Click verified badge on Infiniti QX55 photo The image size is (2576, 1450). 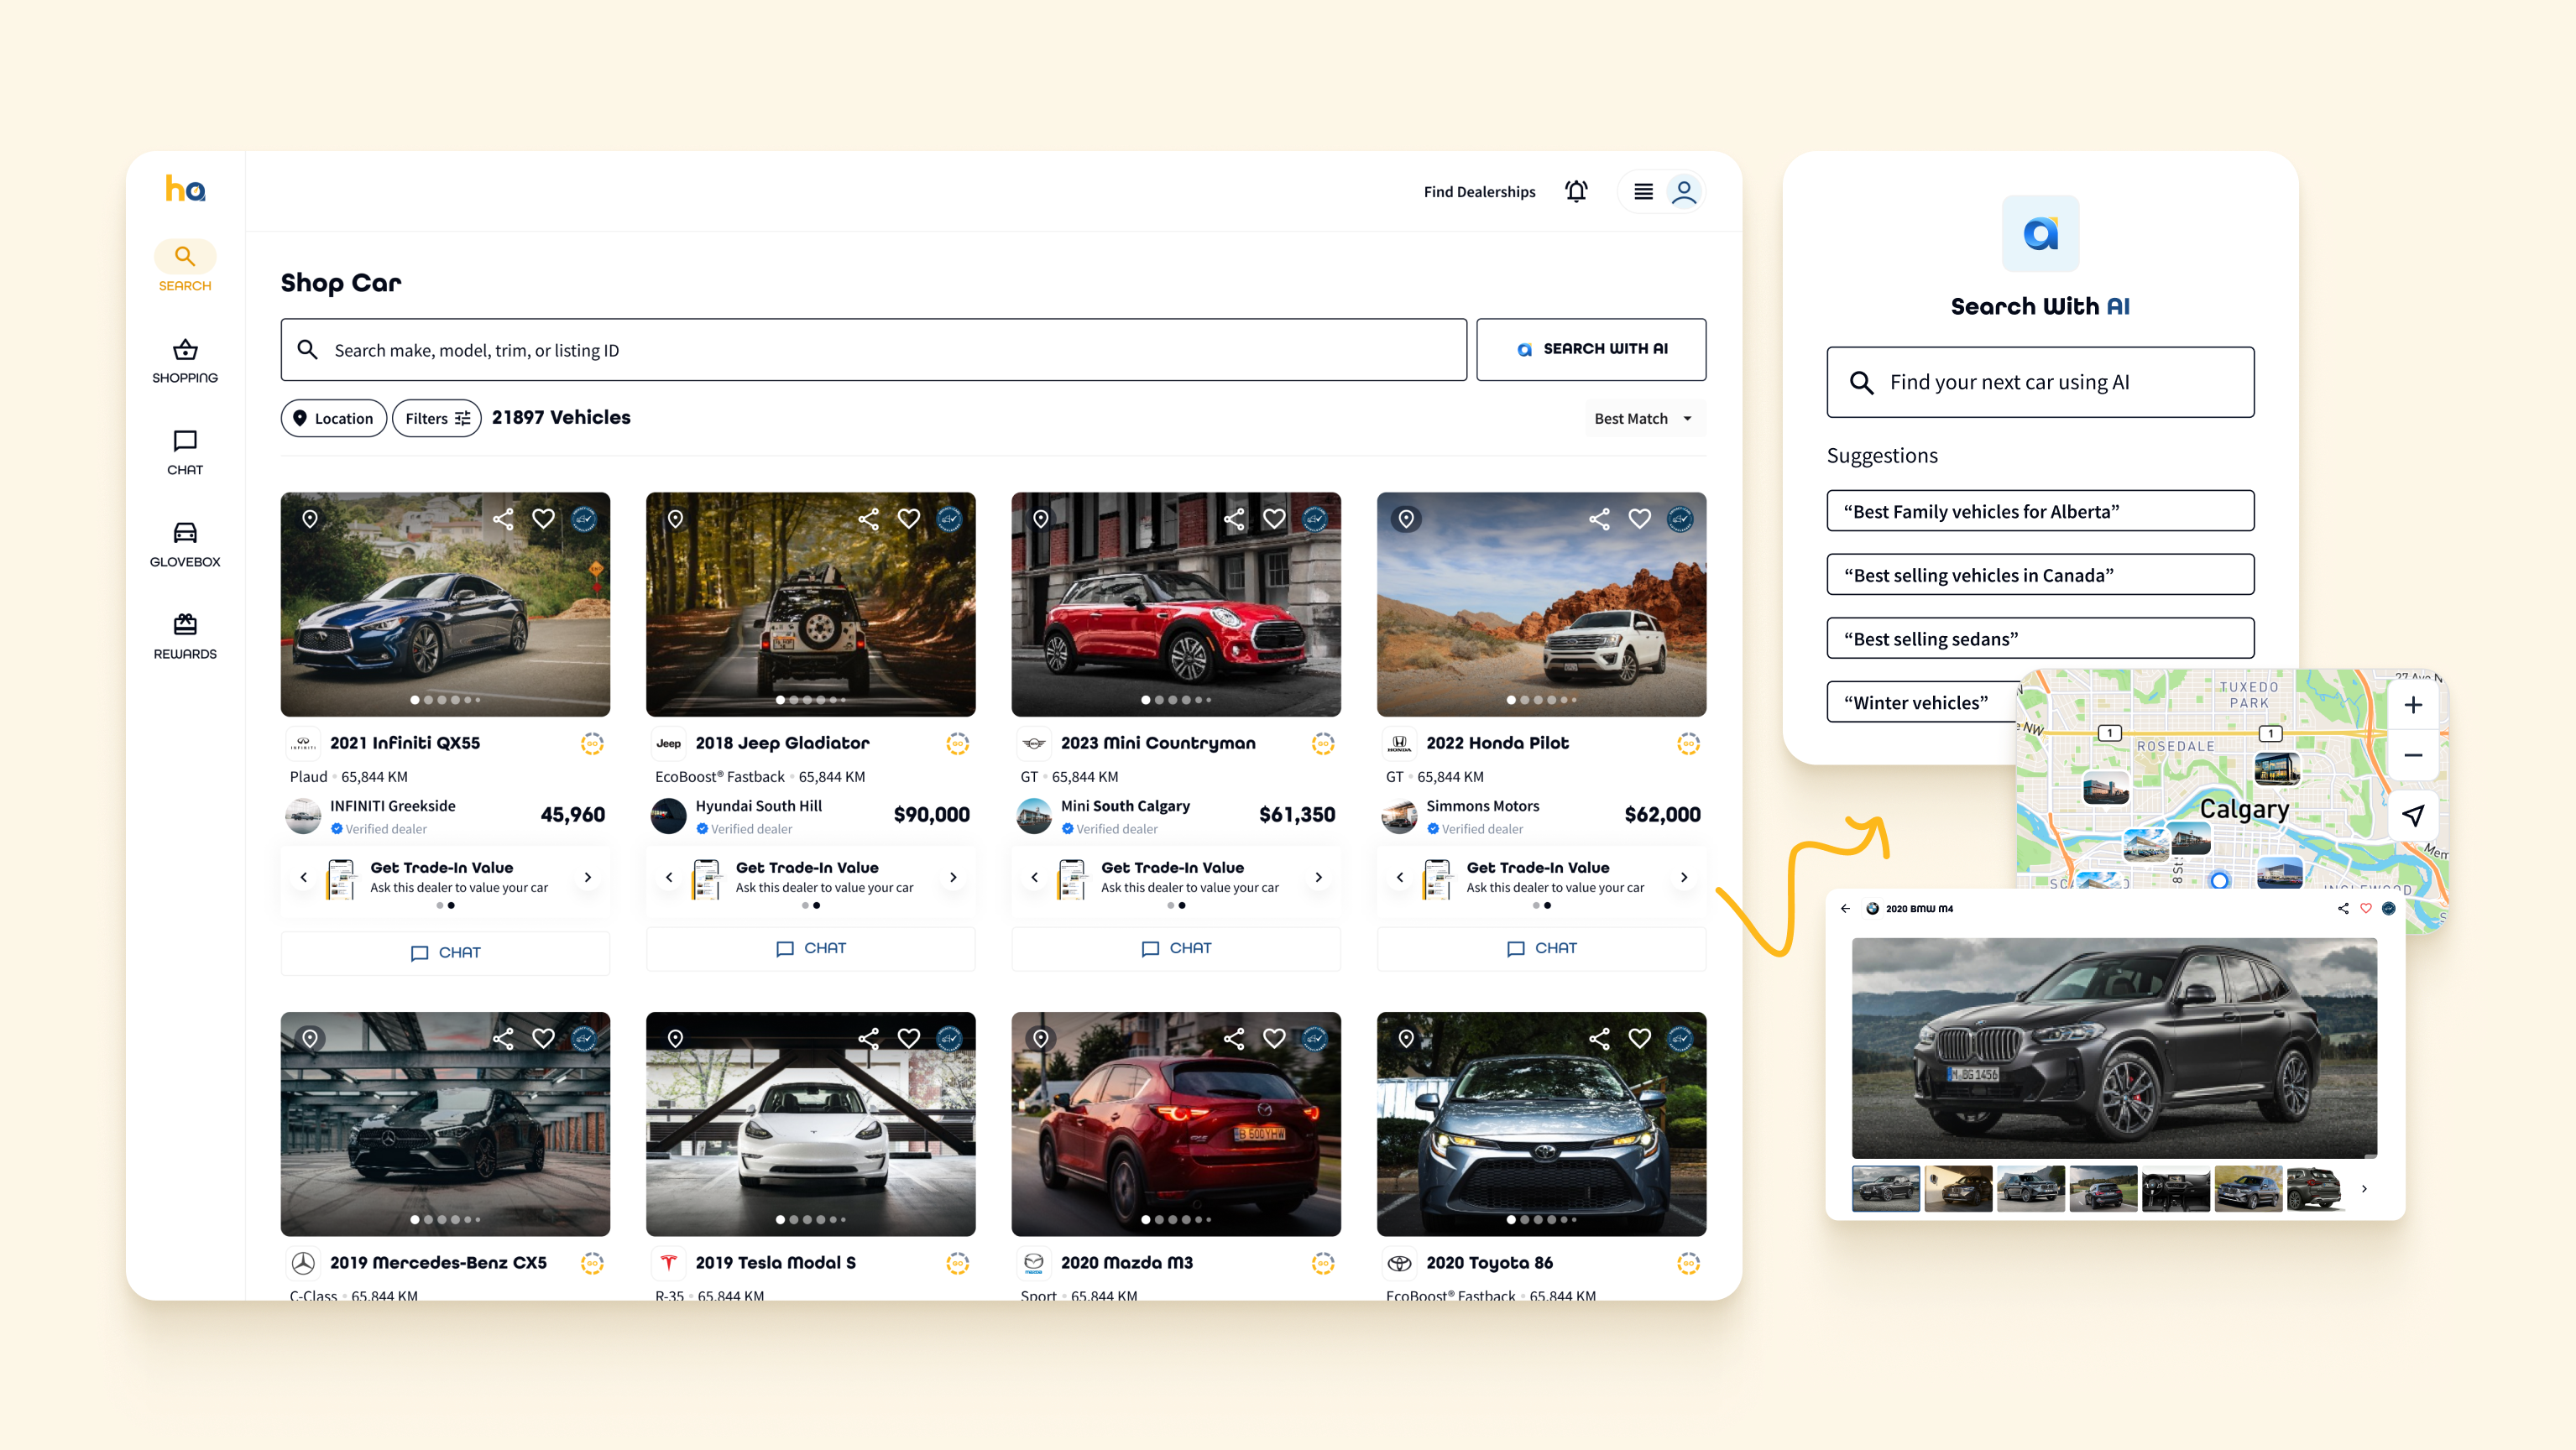pos(584,518)
